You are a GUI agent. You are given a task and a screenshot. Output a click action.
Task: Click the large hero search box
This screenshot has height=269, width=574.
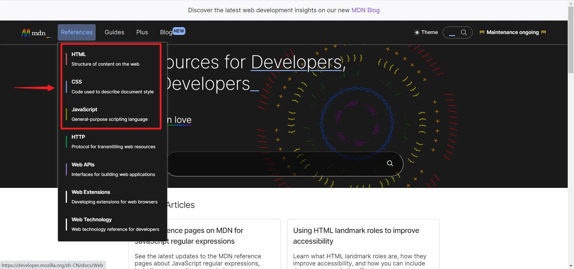click(285, 164)
